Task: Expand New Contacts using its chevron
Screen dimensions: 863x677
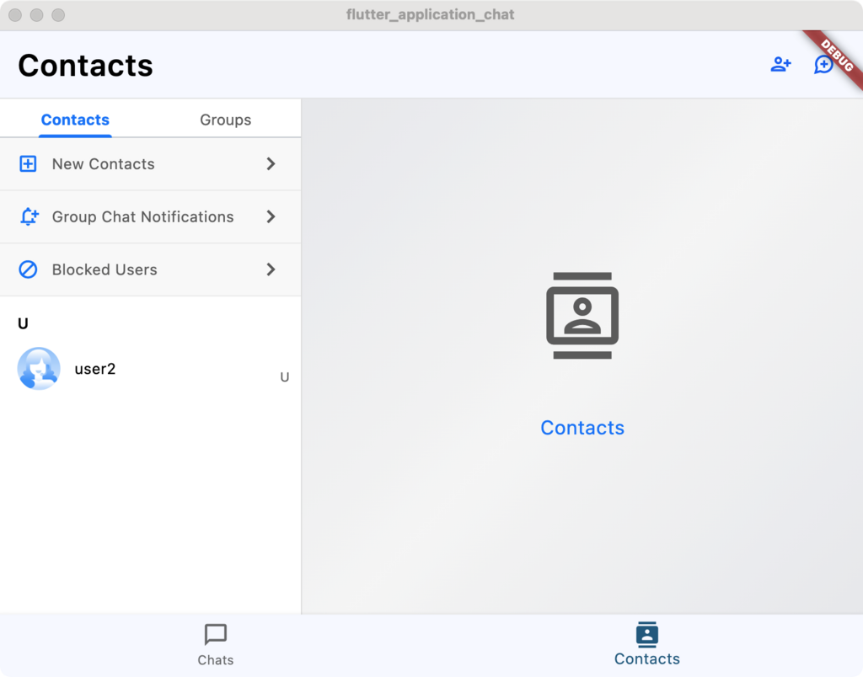Action: 271,164
